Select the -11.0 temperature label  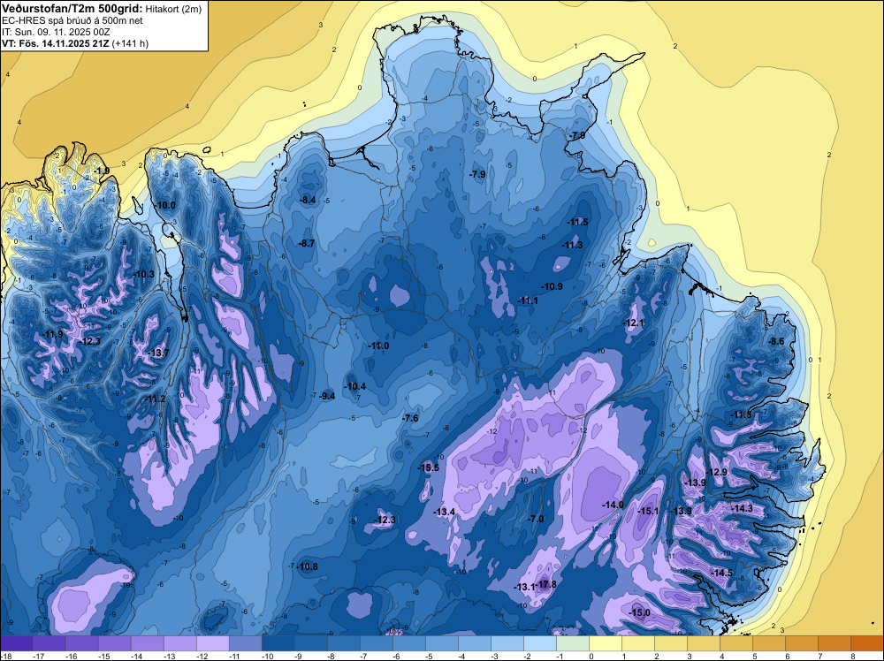tap(378, 346)
